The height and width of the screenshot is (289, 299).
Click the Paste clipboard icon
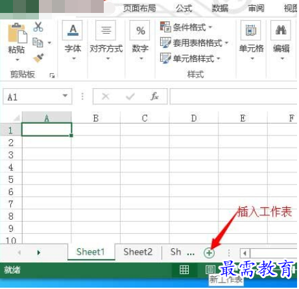18,33
